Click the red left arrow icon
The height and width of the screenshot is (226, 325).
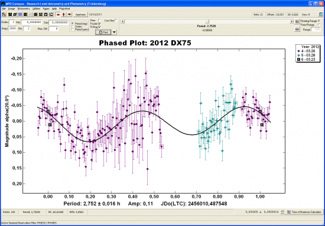[58, 15]
